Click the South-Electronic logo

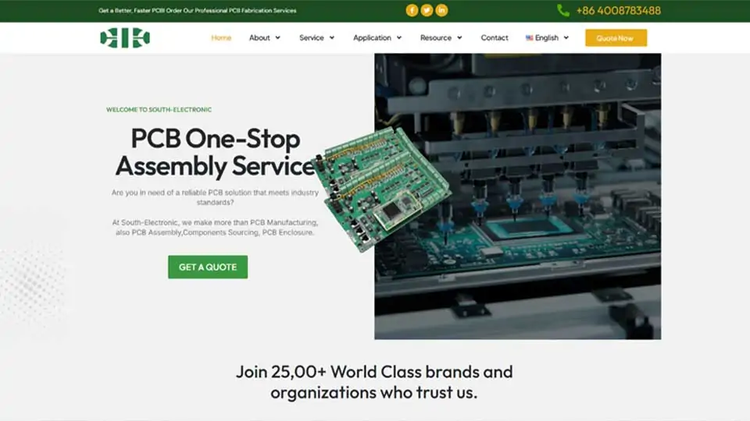click(x=125, y=37)
